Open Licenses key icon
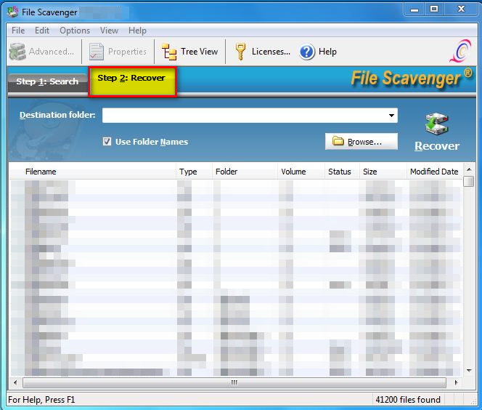 [240, 52]
